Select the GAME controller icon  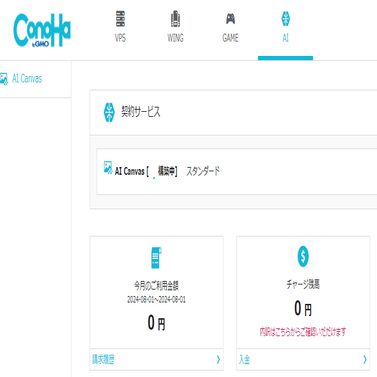coord(230,19)
